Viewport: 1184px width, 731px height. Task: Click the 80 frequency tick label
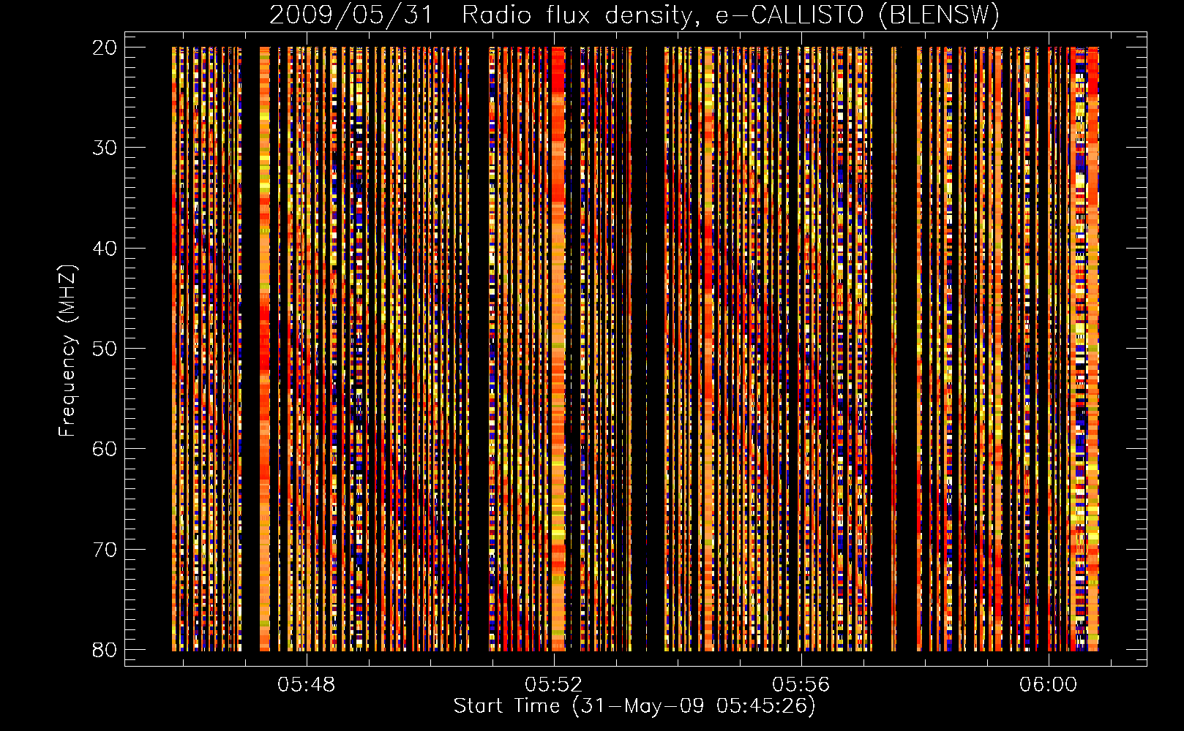pos(105,650)
